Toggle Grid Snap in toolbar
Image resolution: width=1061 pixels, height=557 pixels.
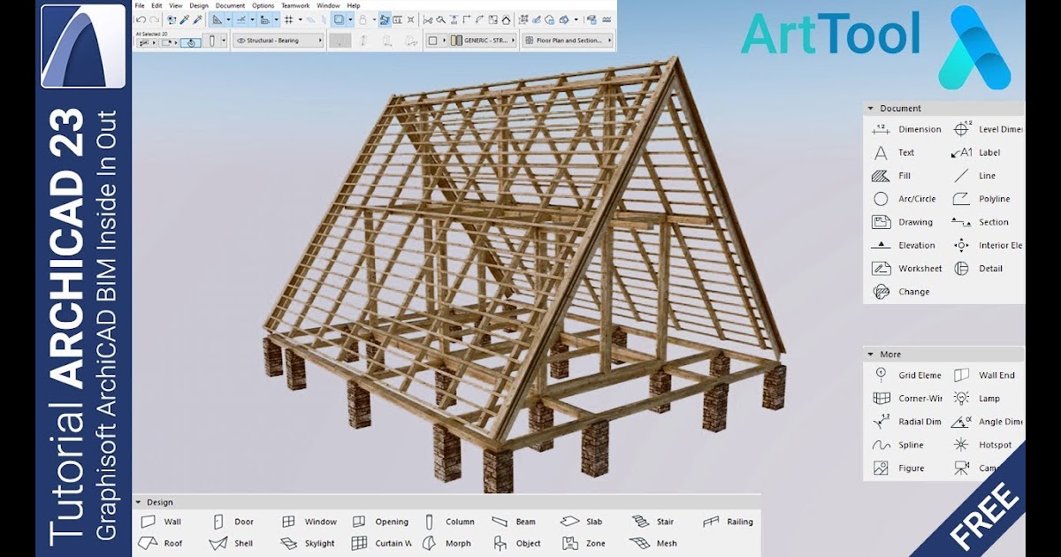[x=288, y=19]
